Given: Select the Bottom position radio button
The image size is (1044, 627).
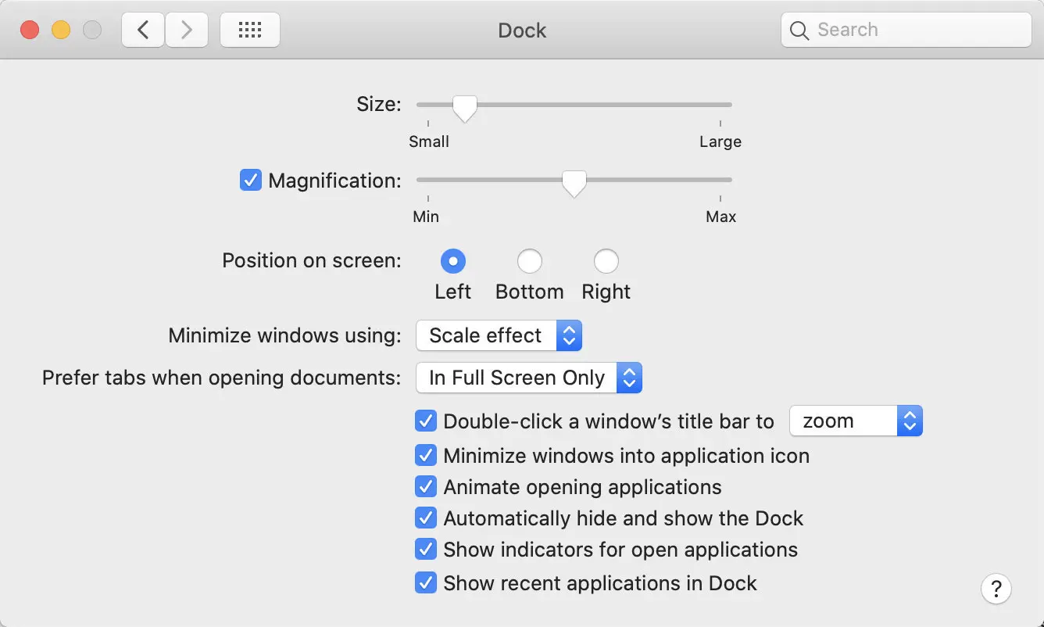Looking at the screenshot, I should pos(530,261).
